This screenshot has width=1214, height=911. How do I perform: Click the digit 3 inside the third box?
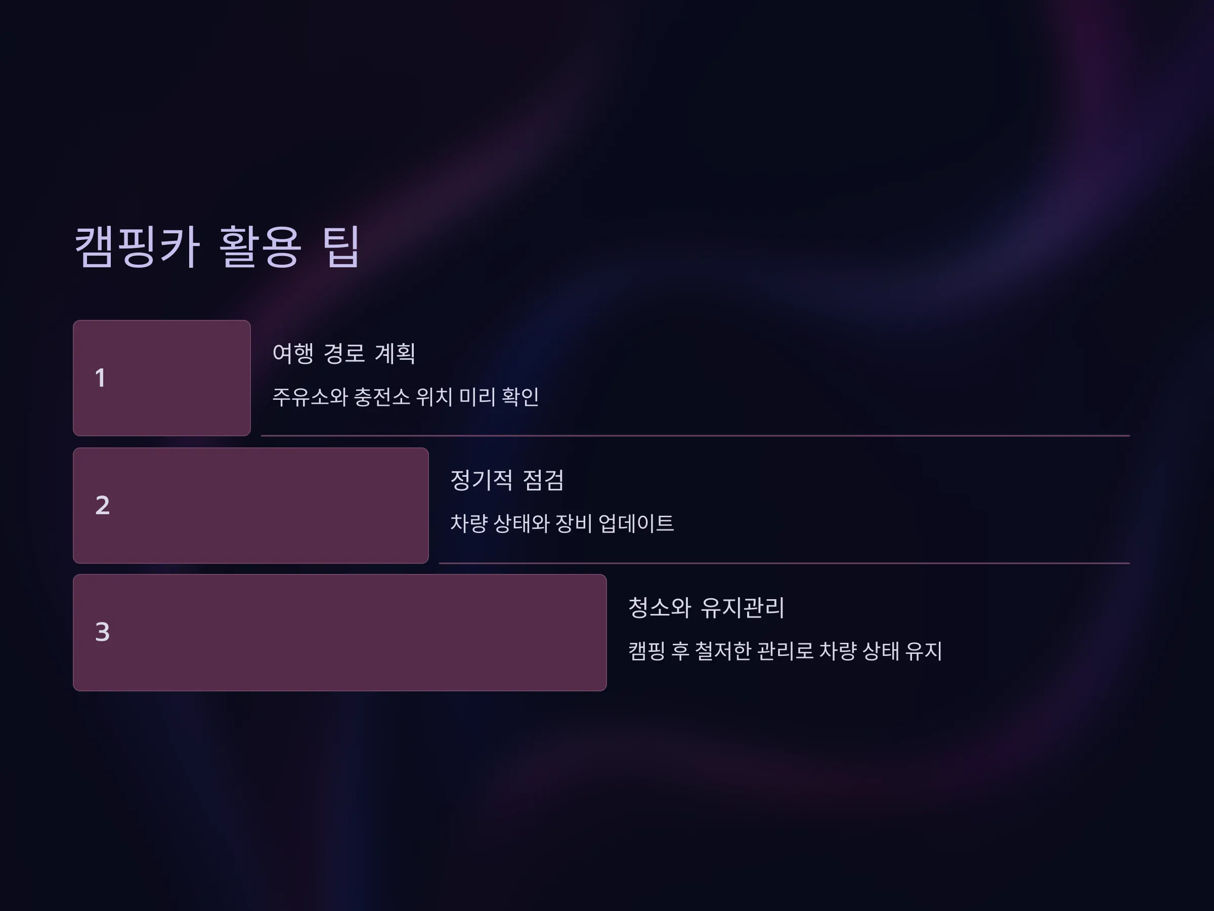102,632
